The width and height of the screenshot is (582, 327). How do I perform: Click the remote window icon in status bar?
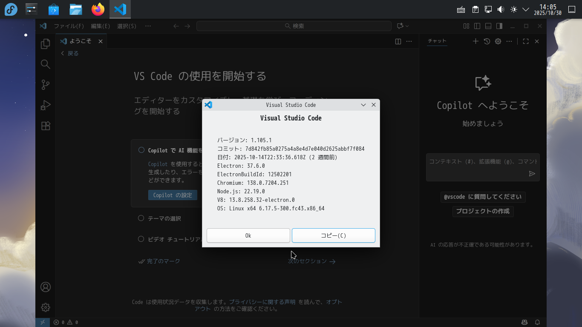pyautogui.click(x=43, y=322)
